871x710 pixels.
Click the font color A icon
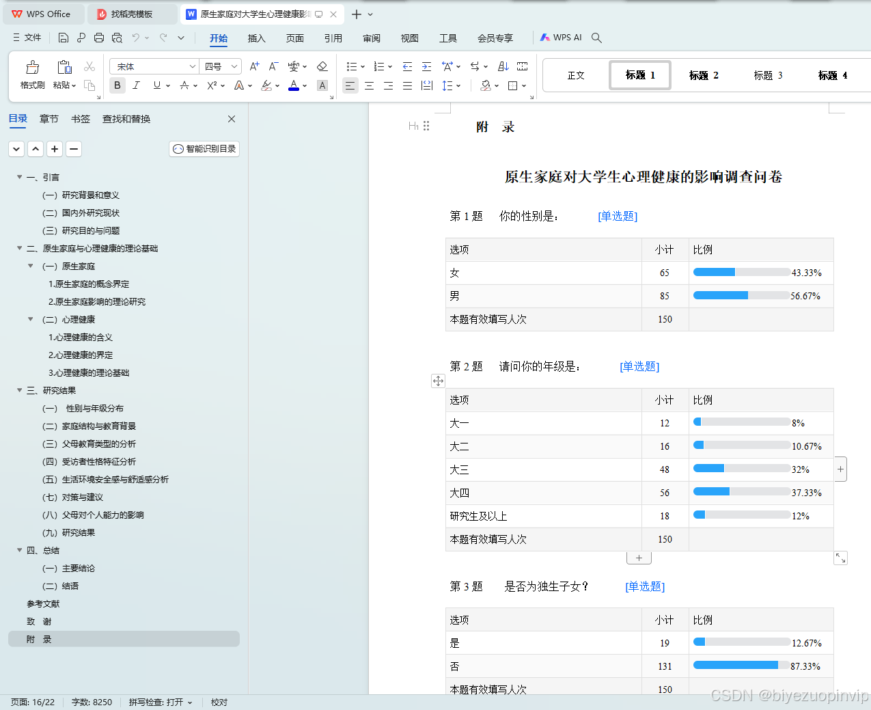pos(294,85)
